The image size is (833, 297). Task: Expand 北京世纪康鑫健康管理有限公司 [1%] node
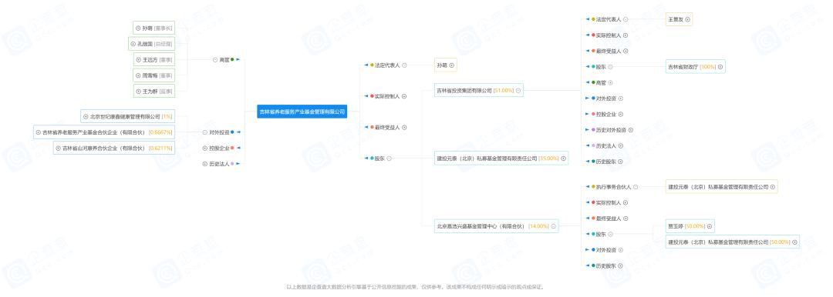pos(86,116)
